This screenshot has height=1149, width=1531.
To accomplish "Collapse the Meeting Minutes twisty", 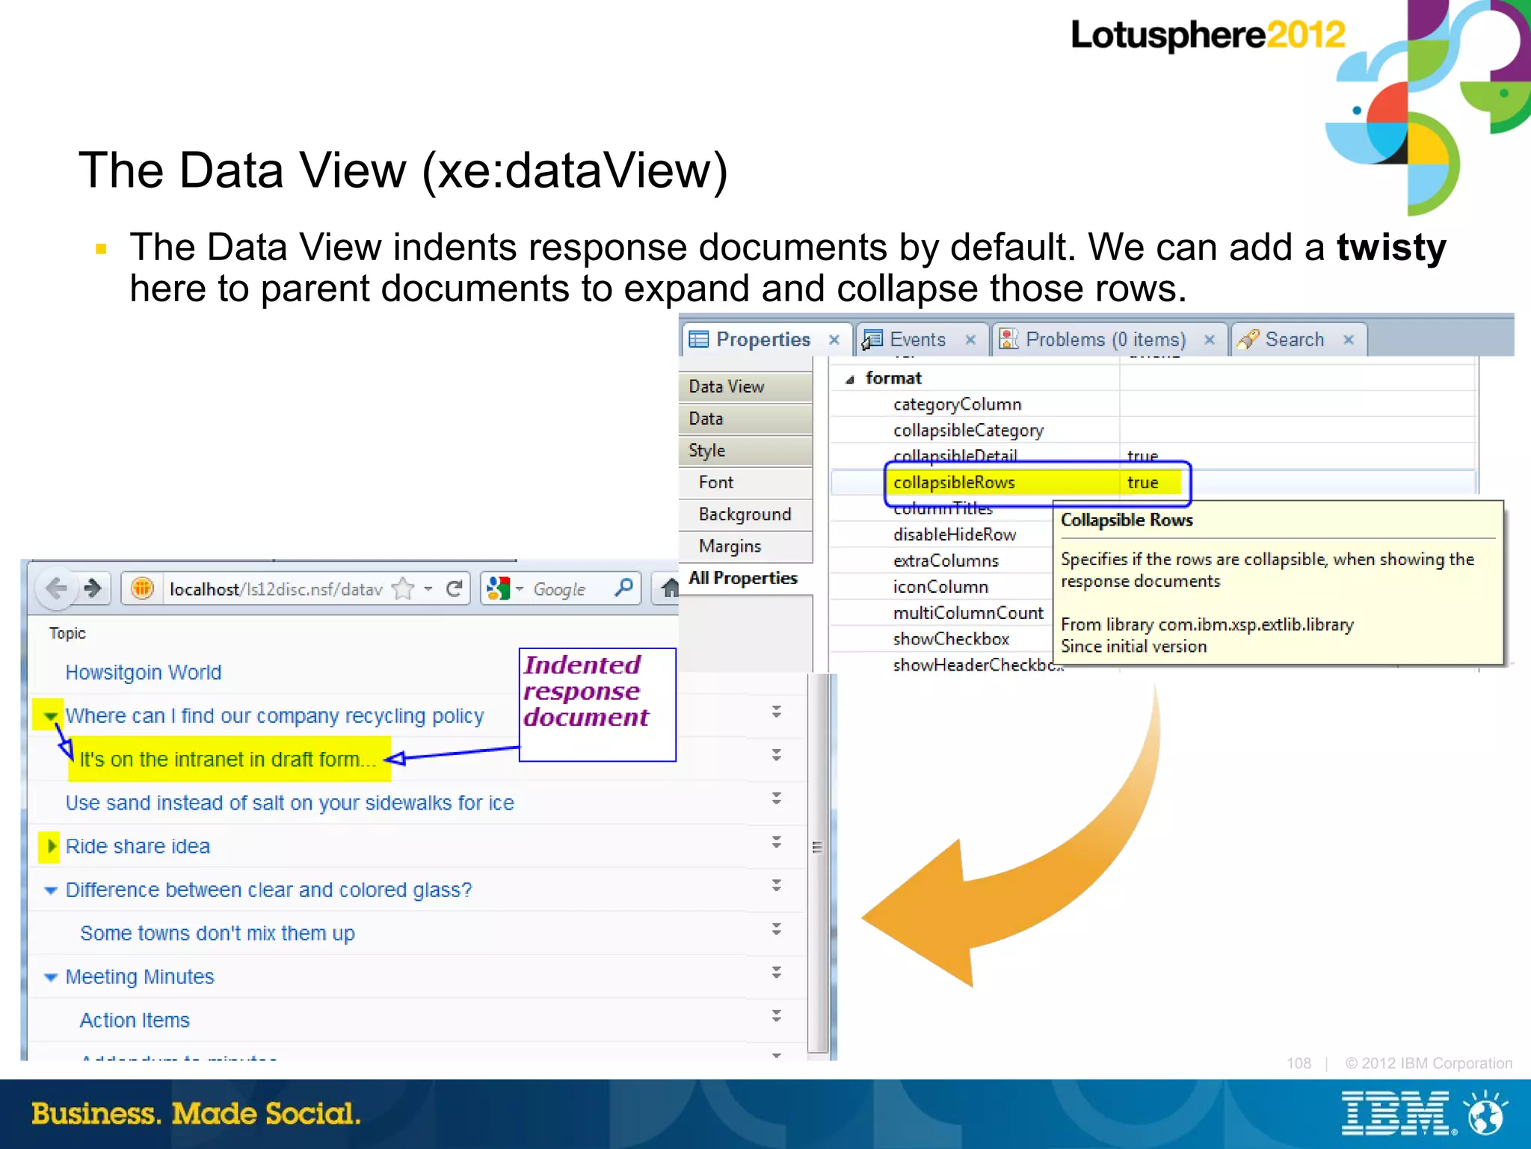I will point(50,977).
